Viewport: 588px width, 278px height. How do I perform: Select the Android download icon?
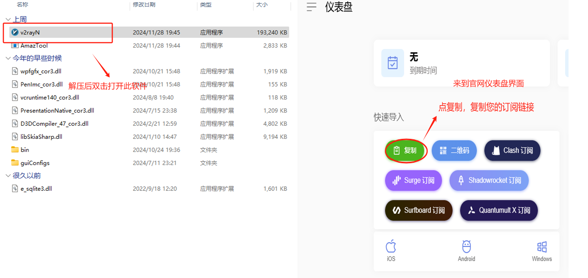[x=466, y=247]
